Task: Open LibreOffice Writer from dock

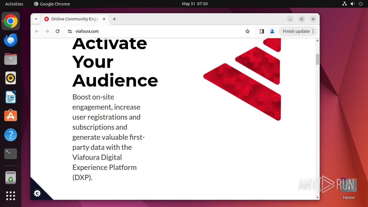Action: tap(11, 97)
